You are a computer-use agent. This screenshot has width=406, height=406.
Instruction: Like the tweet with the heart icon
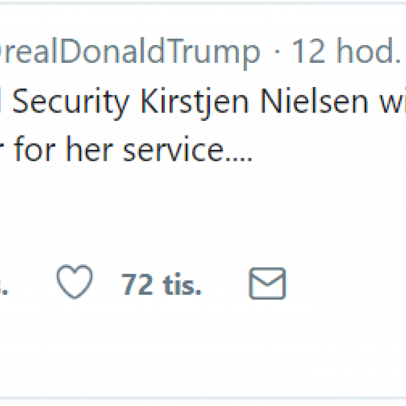tap(74, 282)
